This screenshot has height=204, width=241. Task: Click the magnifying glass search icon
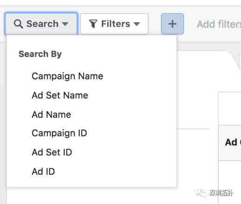click(x=19, y=24)
